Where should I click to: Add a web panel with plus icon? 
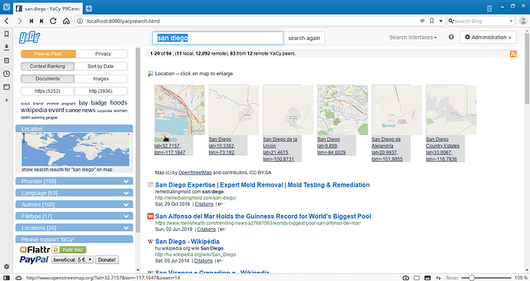(6, 101)
